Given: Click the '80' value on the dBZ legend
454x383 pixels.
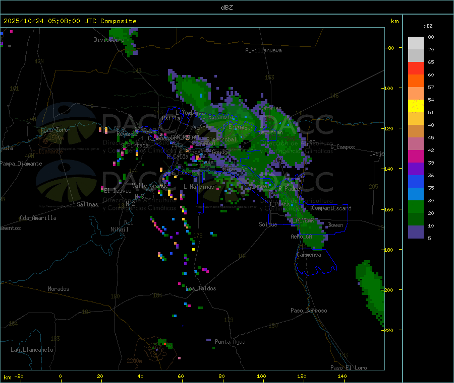Looking at the screenshot, I should [x=431, y=37].
